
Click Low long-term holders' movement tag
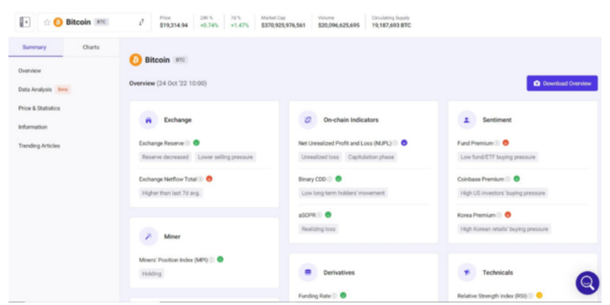(343, 193)
